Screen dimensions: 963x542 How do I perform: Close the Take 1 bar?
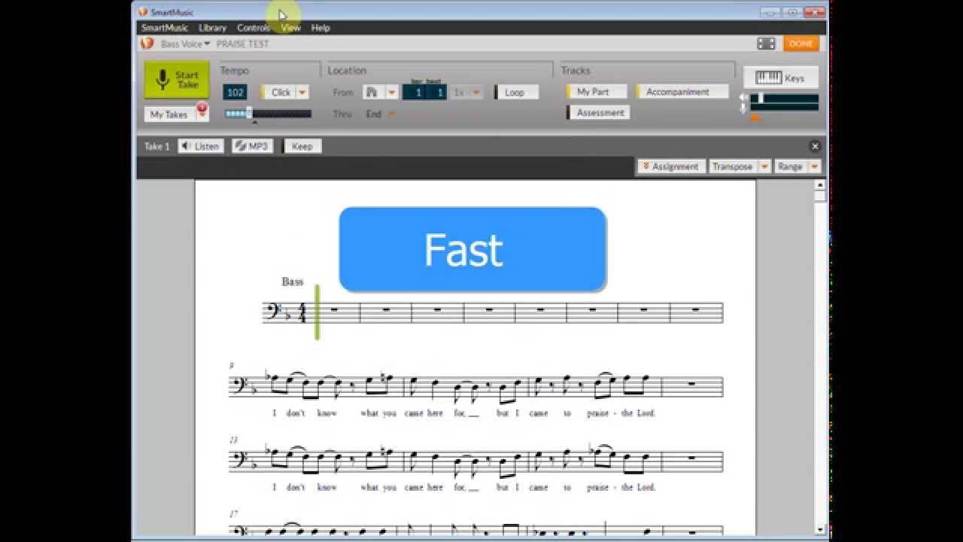815,146
